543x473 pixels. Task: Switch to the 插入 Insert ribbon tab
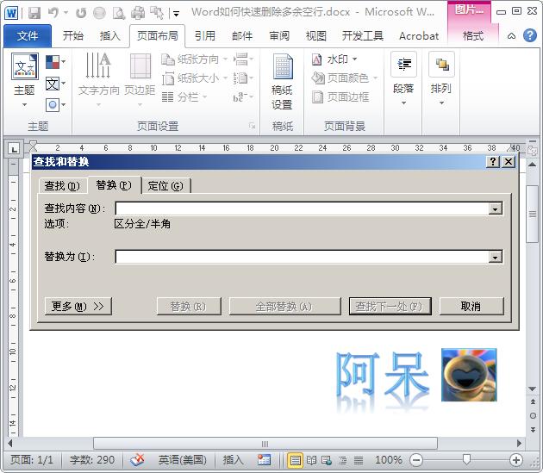pos(109,35)
